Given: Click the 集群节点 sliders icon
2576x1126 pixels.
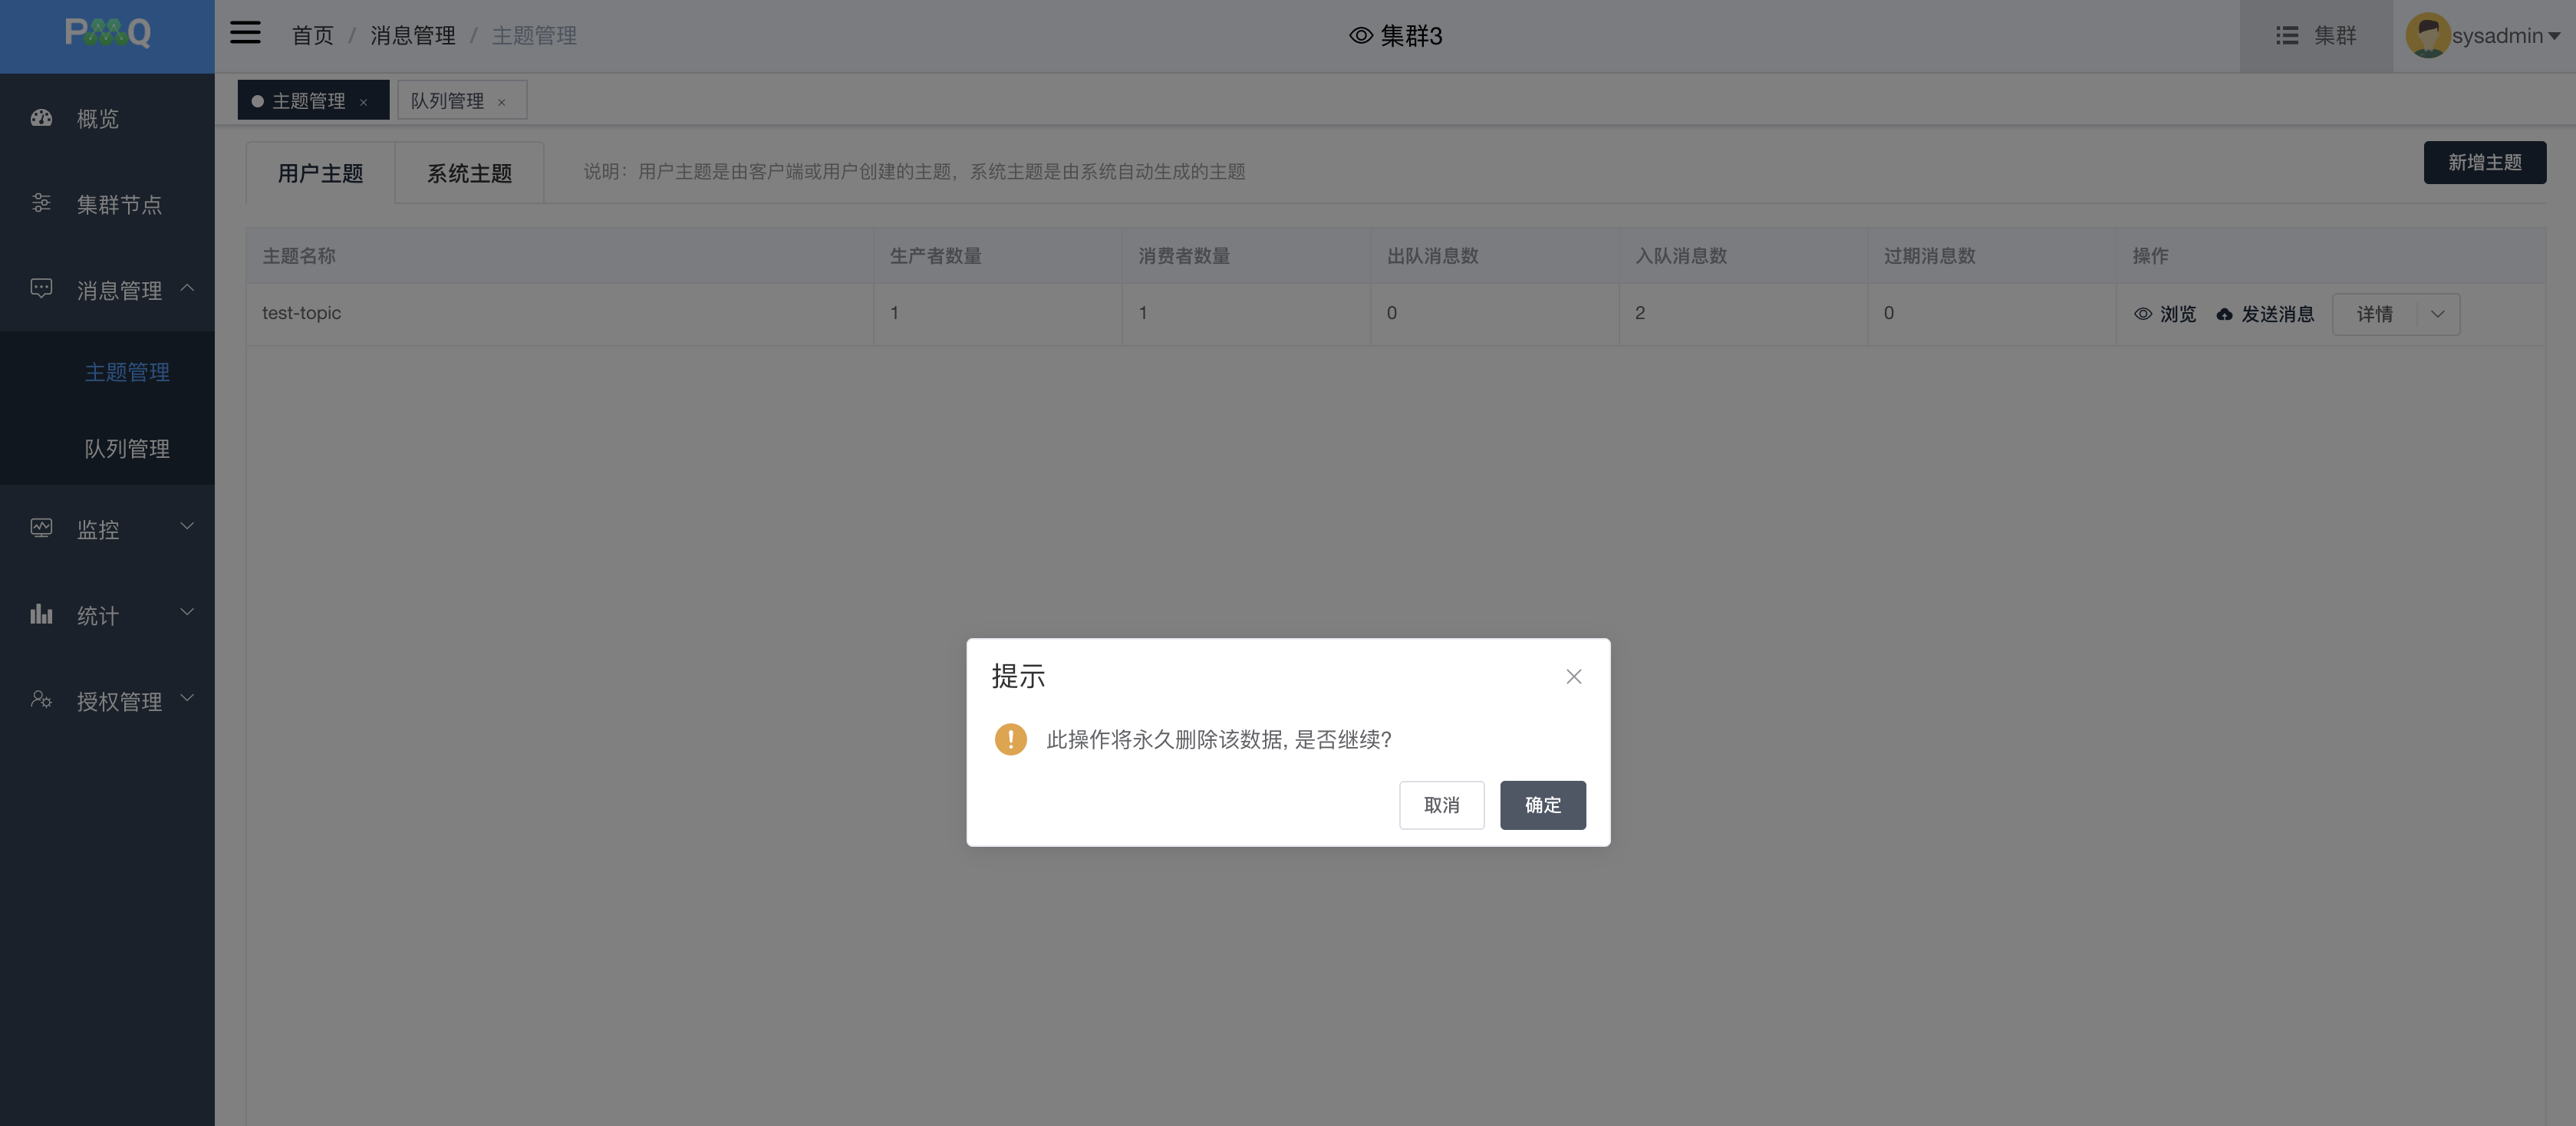Looking at the screenshot, I should [x=41, y=204].
